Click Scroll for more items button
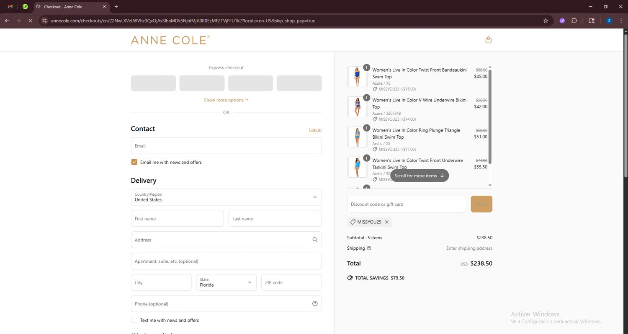 (x=420, y=176)
